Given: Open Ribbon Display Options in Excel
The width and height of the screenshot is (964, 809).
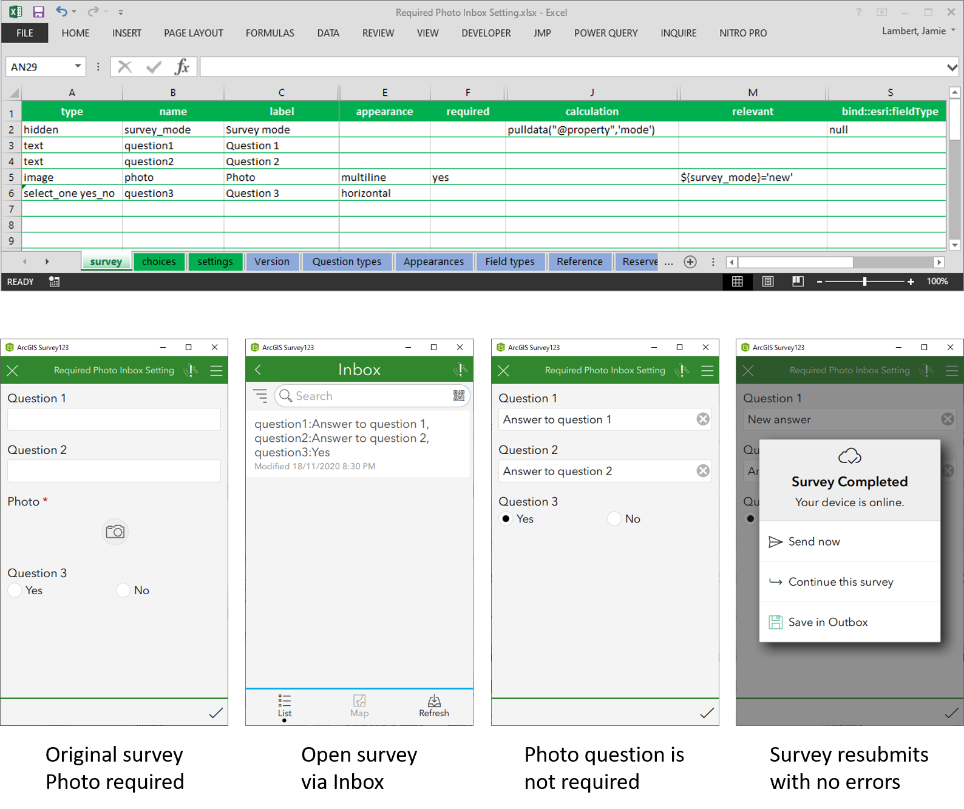Looking at the screenshot, I should (881, 12).
